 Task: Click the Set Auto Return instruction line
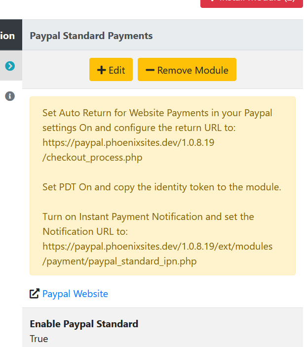pos(157,113)
